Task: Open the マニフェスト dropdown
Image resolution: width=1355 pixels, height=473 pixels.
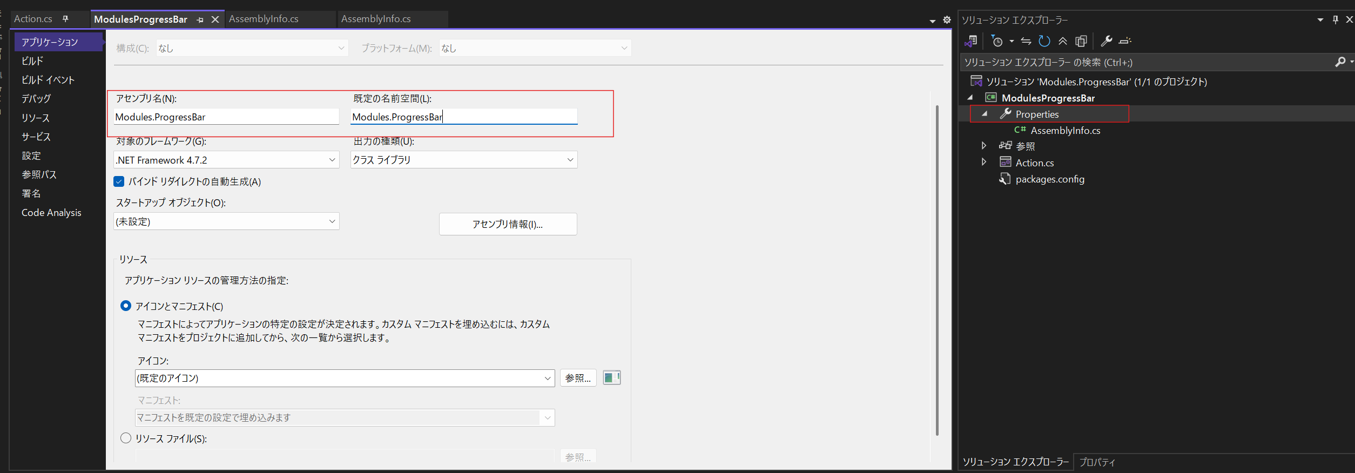Action: [x=345, y=417]
